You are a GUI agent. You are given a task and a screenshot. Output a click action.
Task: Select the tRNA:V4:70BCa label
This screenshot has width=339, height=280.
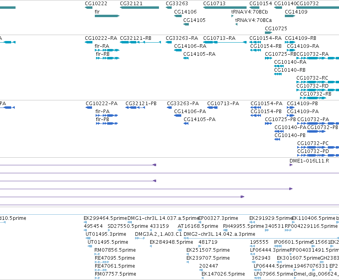point(253,20)
